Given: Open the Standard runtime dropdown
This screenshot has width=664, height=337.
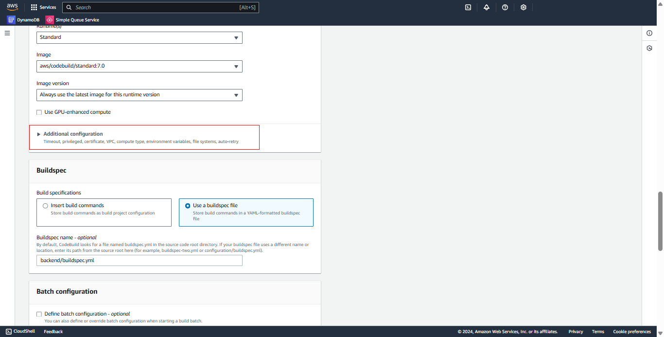Looking at the screenshot, I should 140,37.
